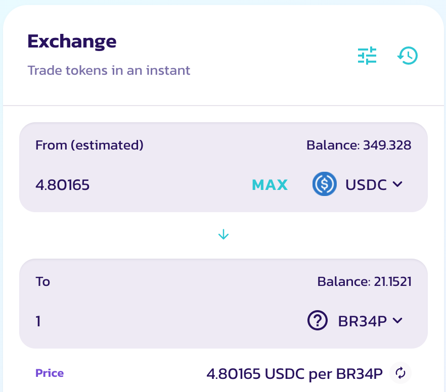Click the balance 349.328 text
The width and height of the screenshot is (446, 392).
tap(359, 145)
